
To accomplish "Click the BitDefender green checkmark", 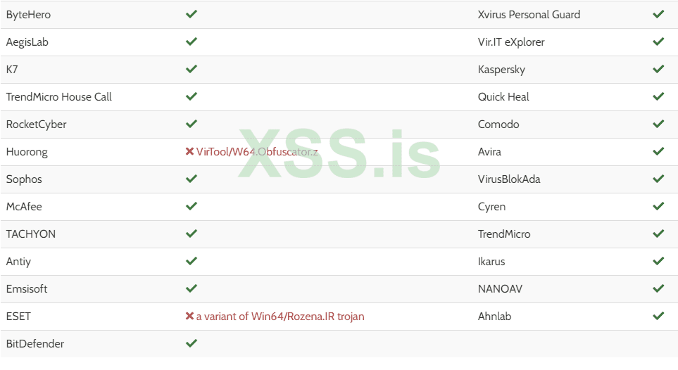I will [x=191, y=343].
